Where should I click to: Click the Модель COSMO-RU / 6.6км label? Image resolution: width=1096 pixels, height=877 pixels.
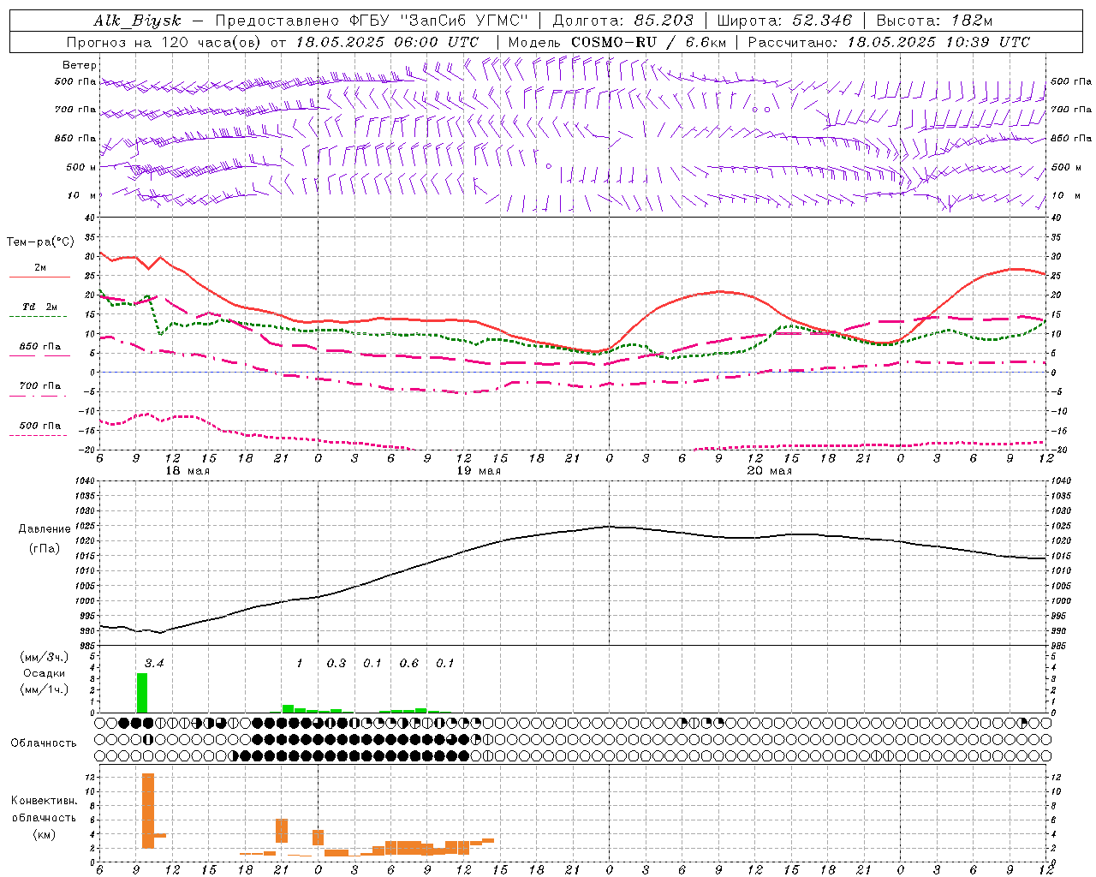point(616,42)
